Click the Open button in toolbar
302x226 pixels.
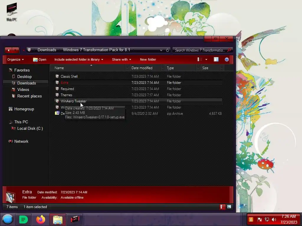coord(40,59)
